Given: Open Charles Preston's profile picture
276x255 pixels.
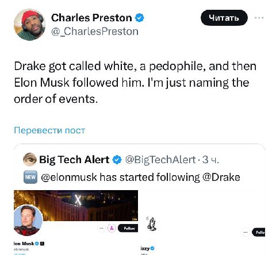Looking at the screenshot, I should click(x=29, y=25).
